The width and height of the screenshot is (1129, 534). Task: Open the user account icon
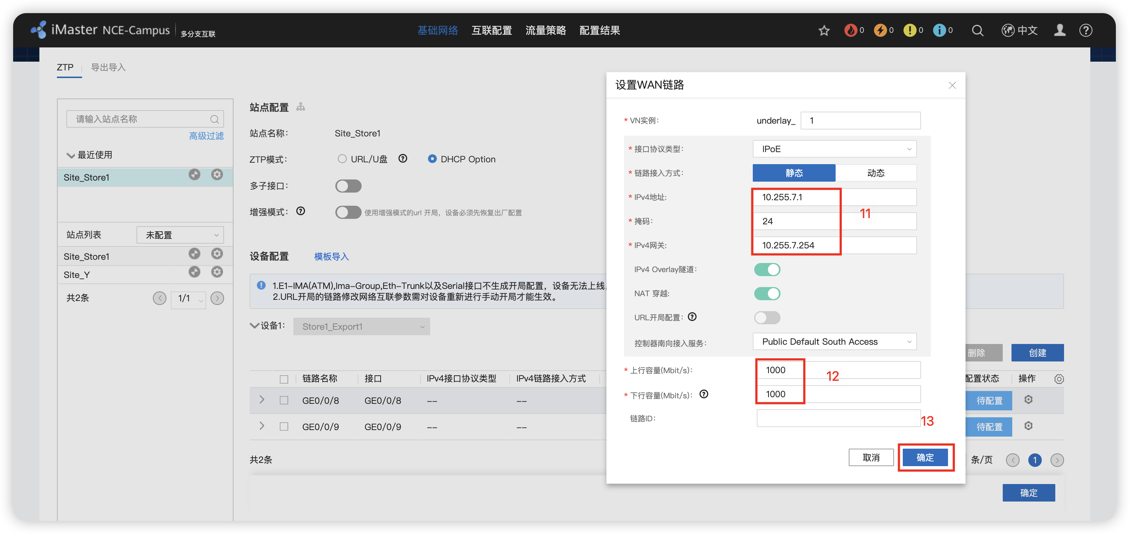1060,30
